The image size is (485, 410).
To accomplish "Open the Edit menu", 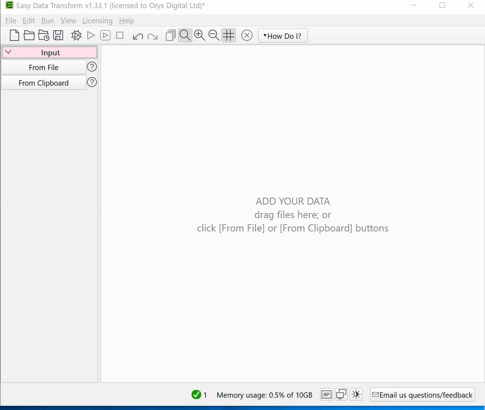I will tap(29, 21).
